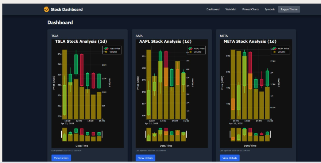
Task: View Details for the META card
Action: (x=230, y=158)
